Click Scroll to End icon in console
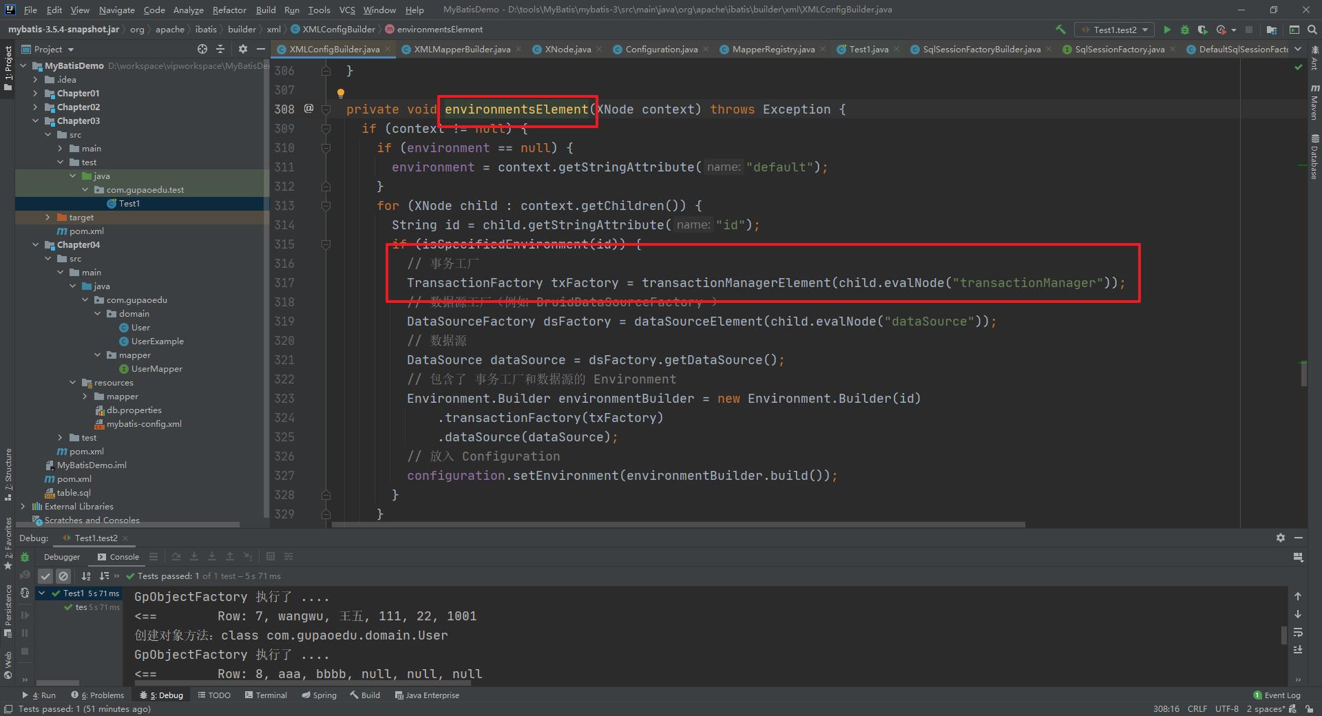Screen dimensions: 1322x716 point(1298,649)
